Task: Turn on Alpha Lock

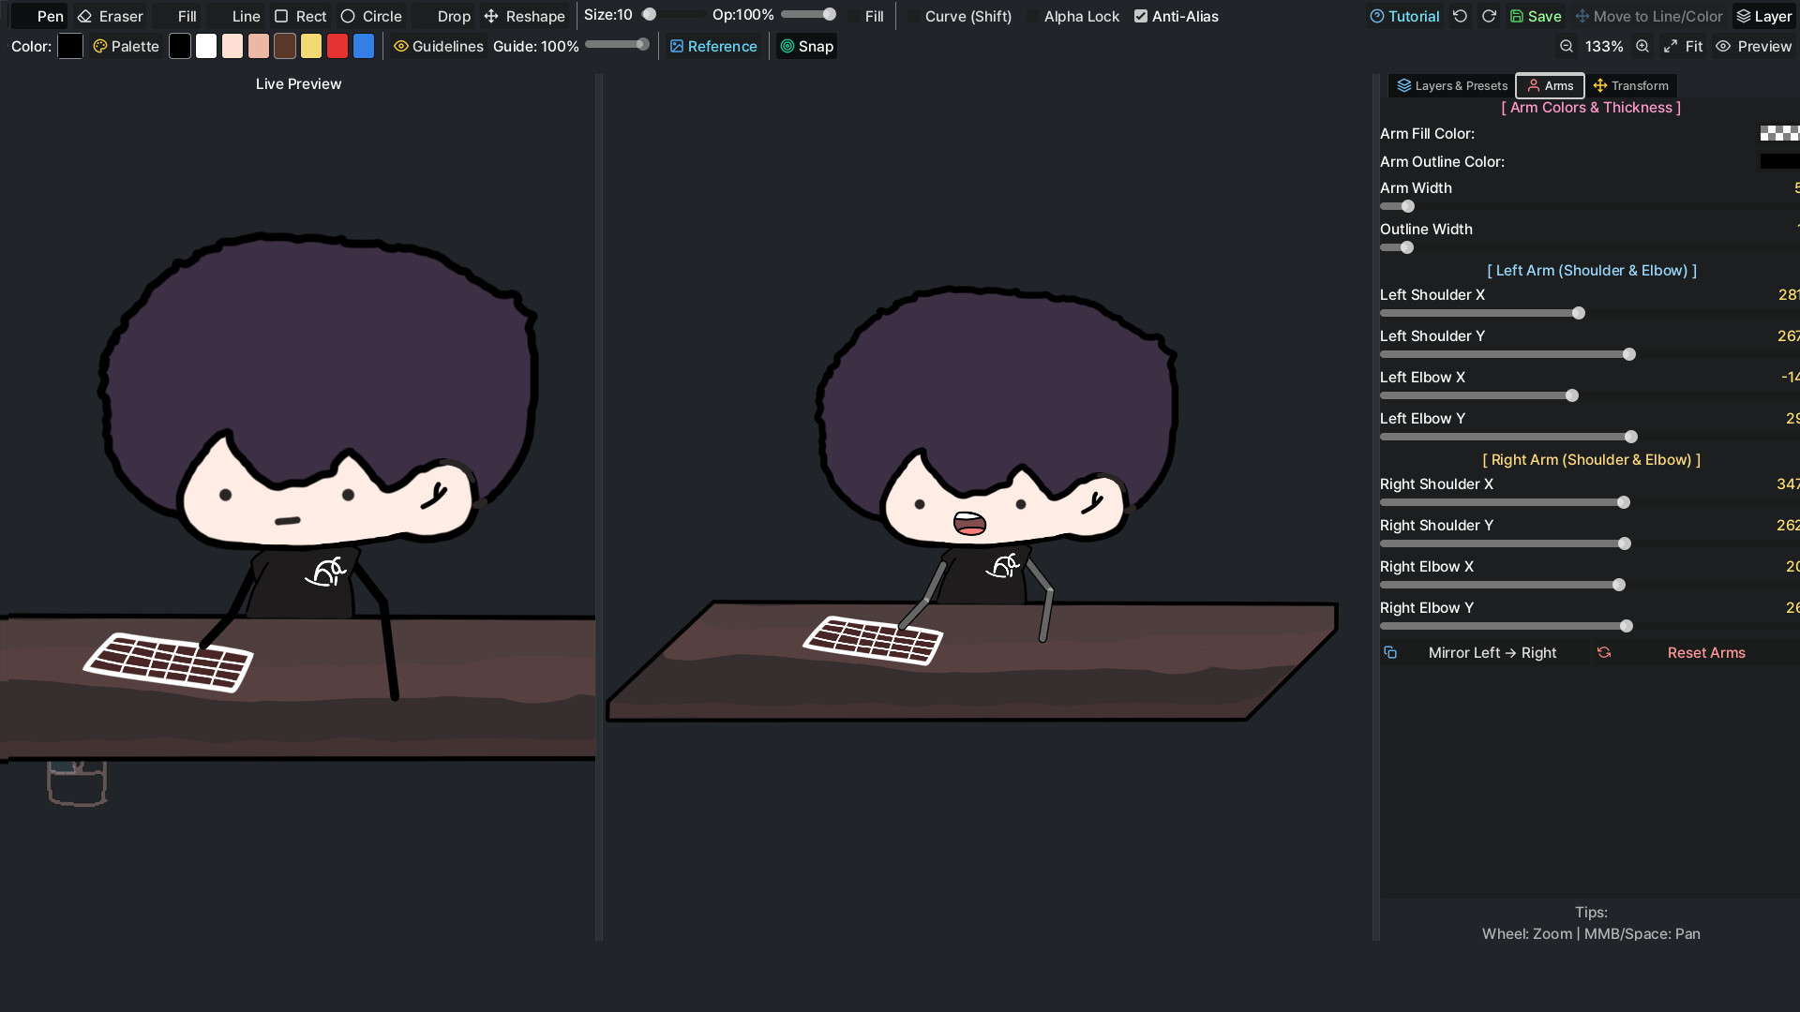Action: pos(1073,16)
